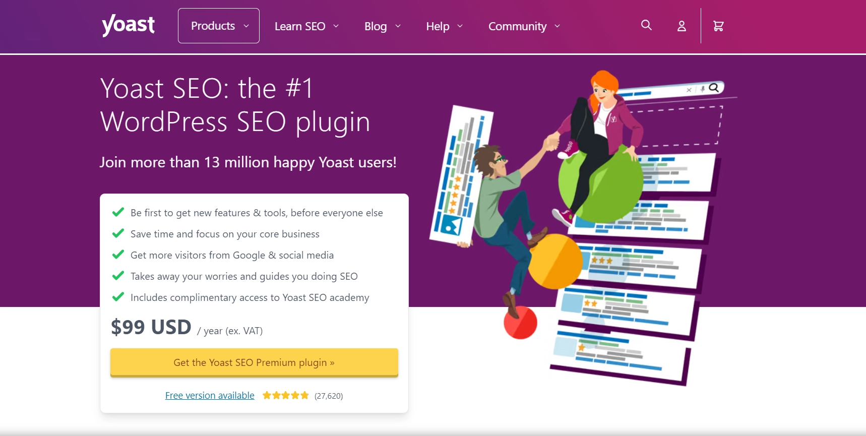
Task: Open the user account icon
Action: coord(682,26)
